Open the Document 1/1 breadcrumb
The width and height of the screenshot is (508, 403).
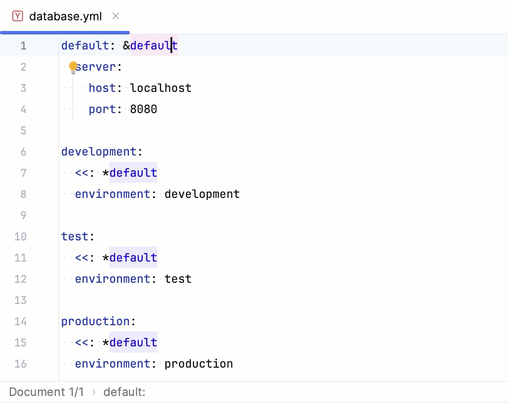pyautogui.click(x=46, y=392)
